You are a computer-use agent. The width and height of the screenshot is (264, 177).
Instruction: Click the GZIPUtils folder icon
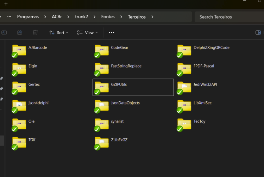pyautogui.click(x=101, y=88)
